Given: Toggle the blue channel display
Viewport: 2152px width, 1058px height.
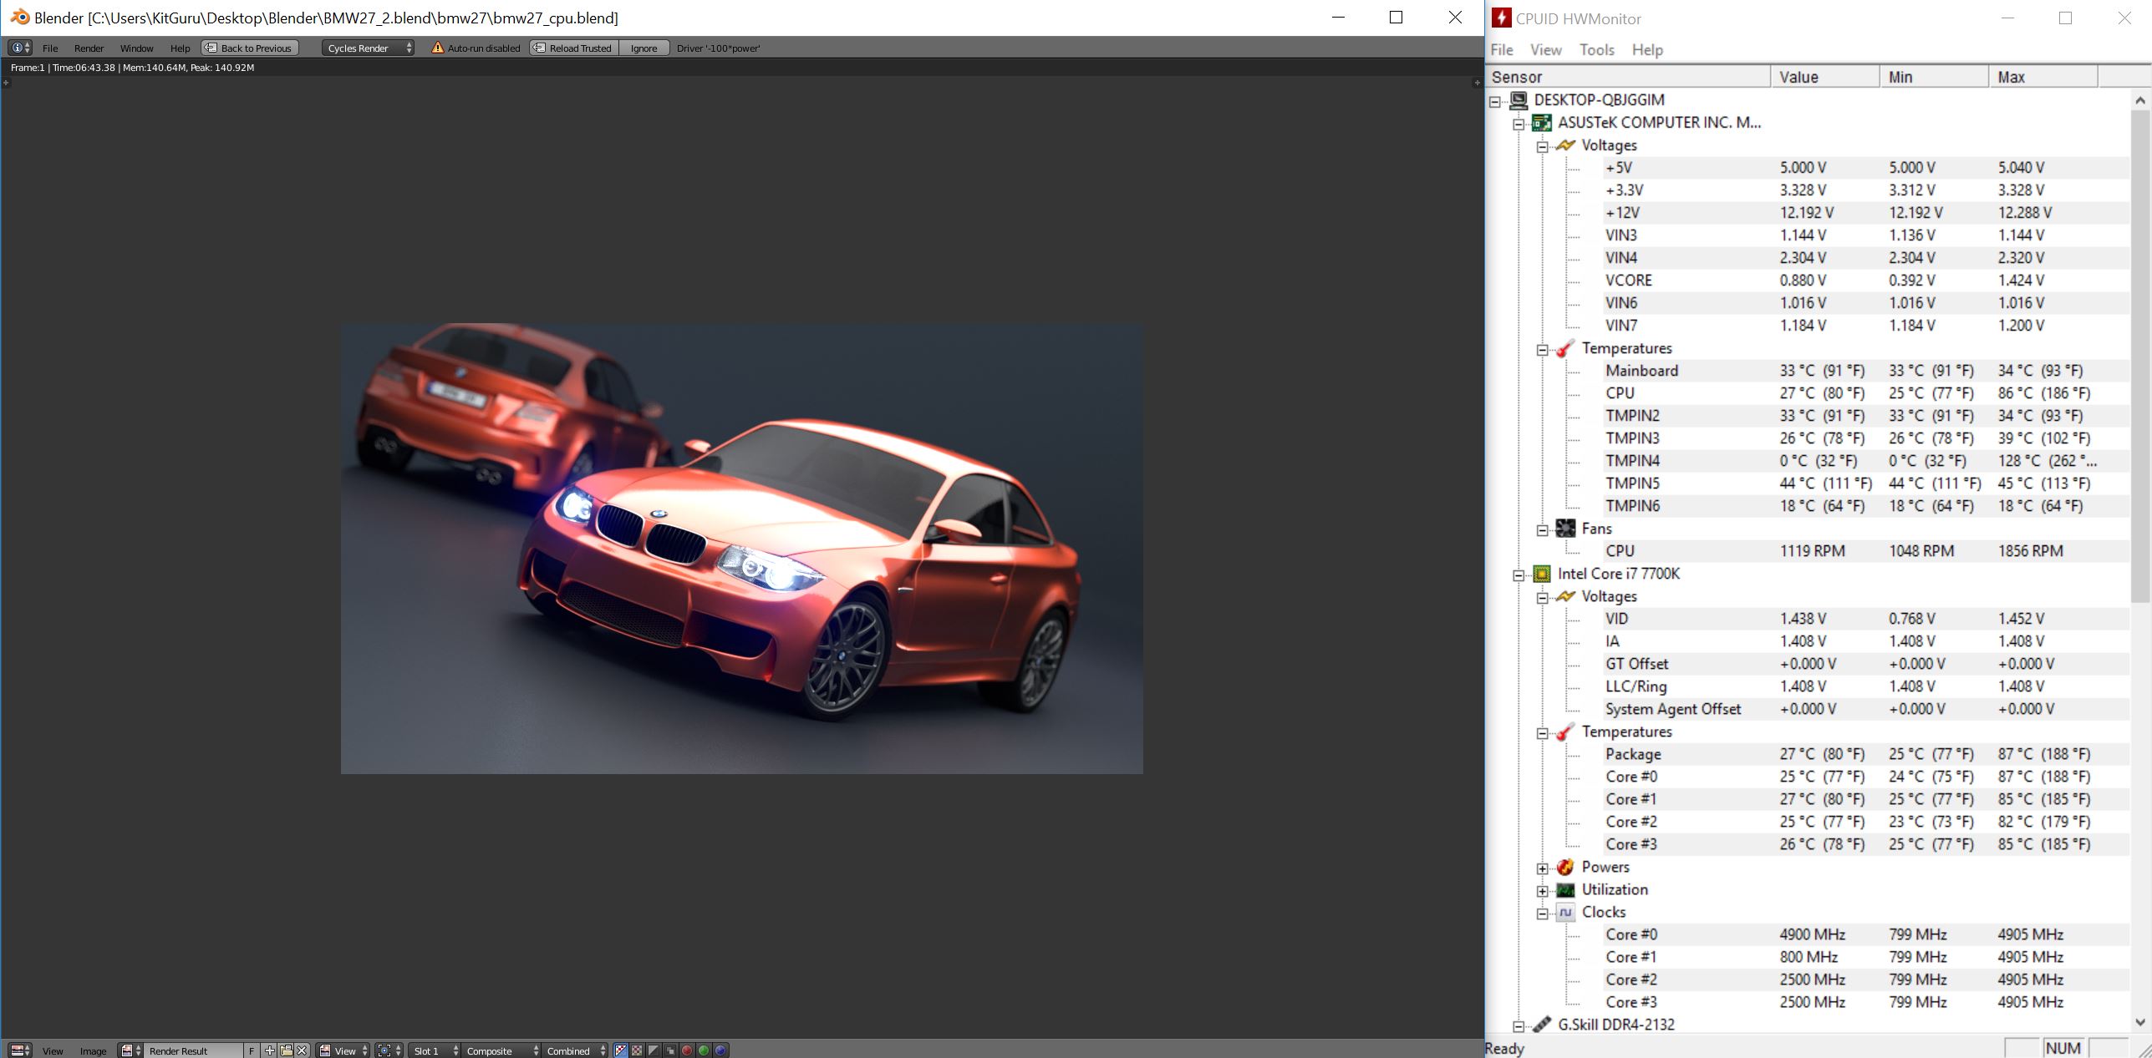Looking at the screenshot, I should (720, 1050).
